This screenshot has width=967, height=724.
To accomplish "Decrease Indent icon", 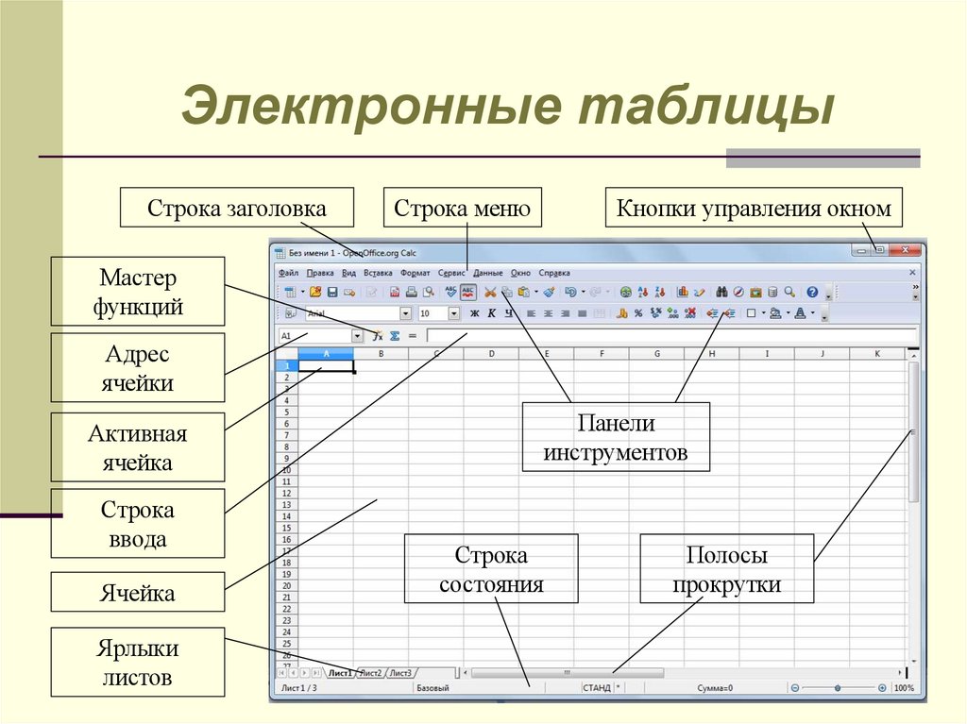I will (712, 313).
